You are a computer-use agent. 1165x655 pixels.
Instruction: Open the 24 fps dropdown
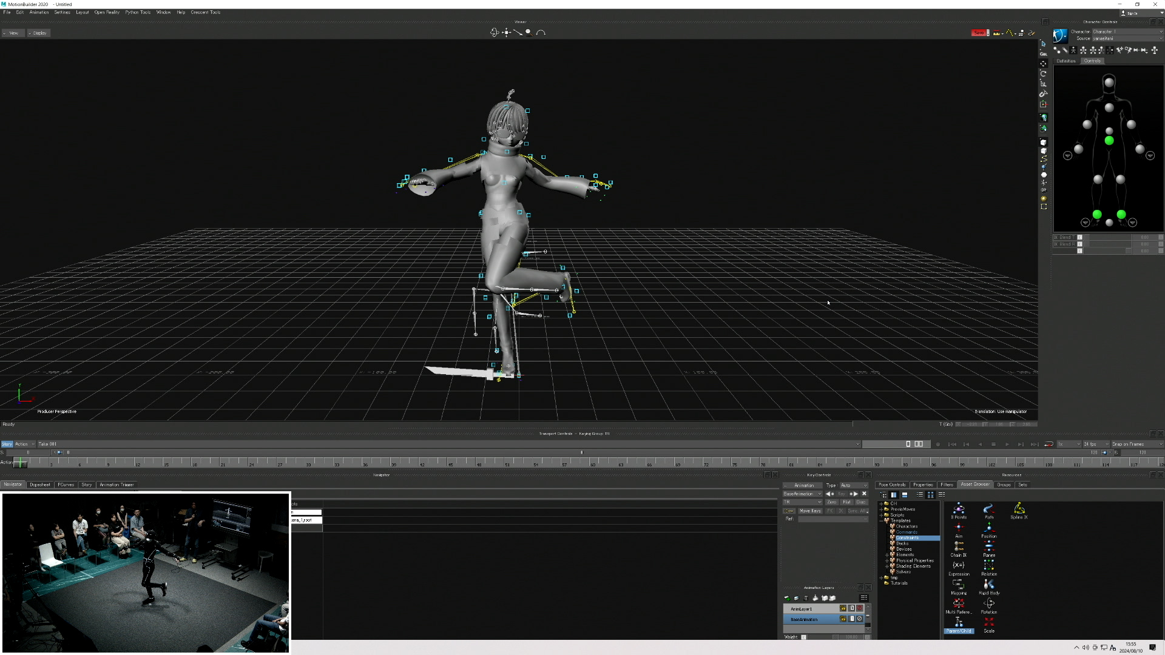[x=1096, y=445]
